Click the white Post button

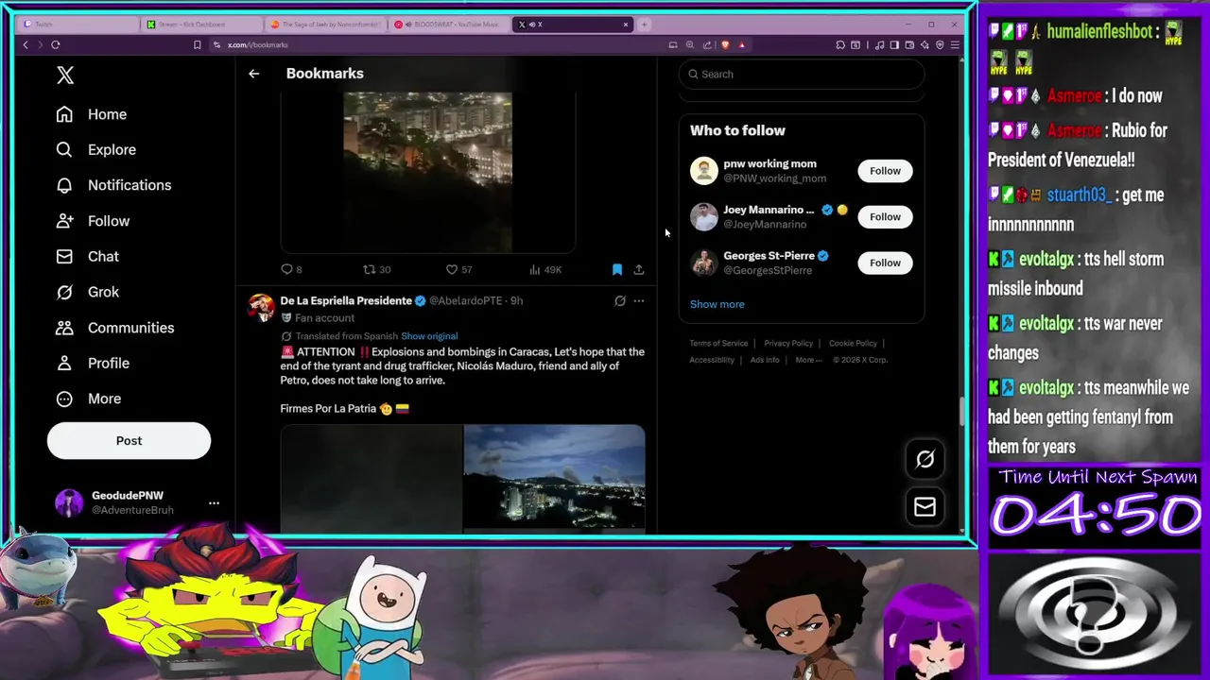(129, 441)
